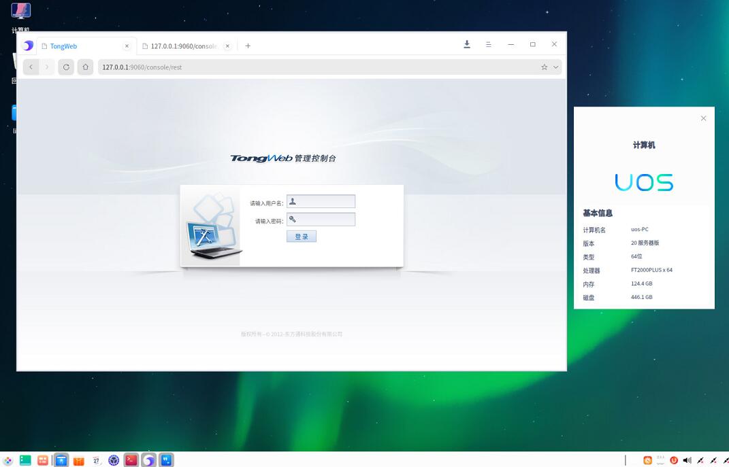The height and width of the screenshot is (467, 729).
Task: Open the blue file manager dock icon
Action: pyautogui.click(x=61, y=460)
